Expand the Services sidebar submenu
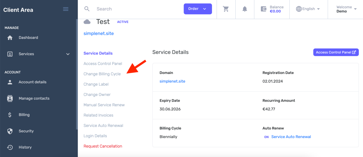This screenshot has width=363, height=157. pyautogui.click(x=68, y=54)
